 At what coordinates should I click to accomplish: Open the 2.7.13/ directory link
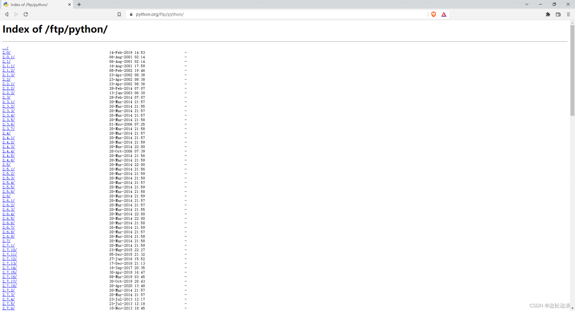9,263
